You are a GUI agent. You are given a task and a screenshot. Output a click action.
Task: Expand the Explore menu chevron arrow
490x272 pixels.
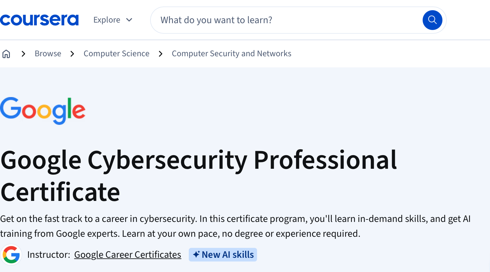129,20
